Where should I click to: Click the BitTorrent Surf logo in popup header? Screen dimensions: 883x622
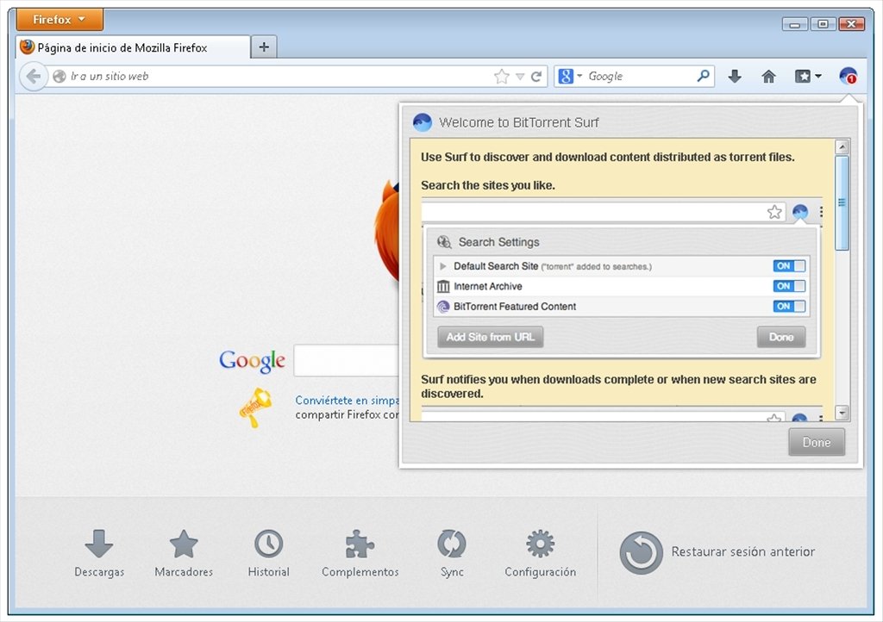(x=423, y=122)
